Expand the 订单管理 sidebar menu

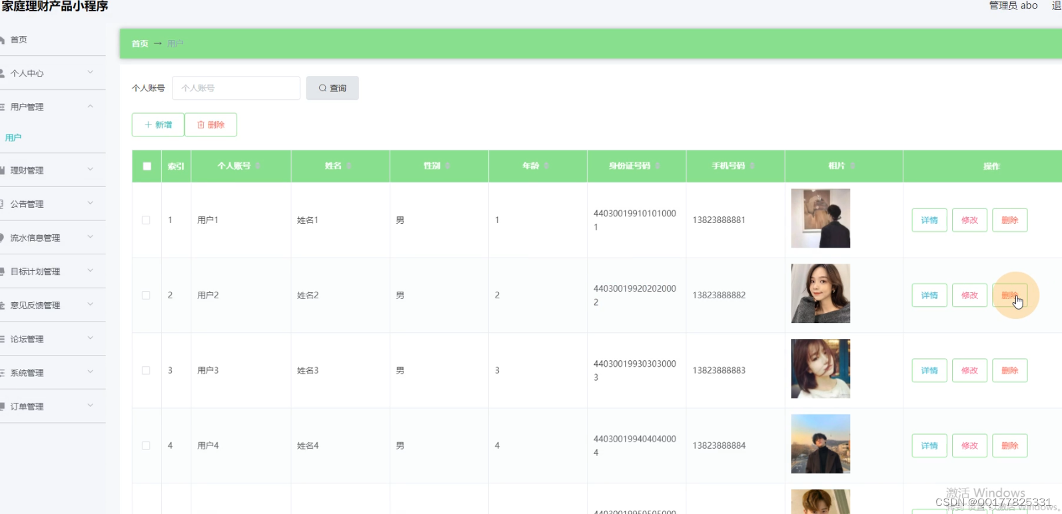52,406
